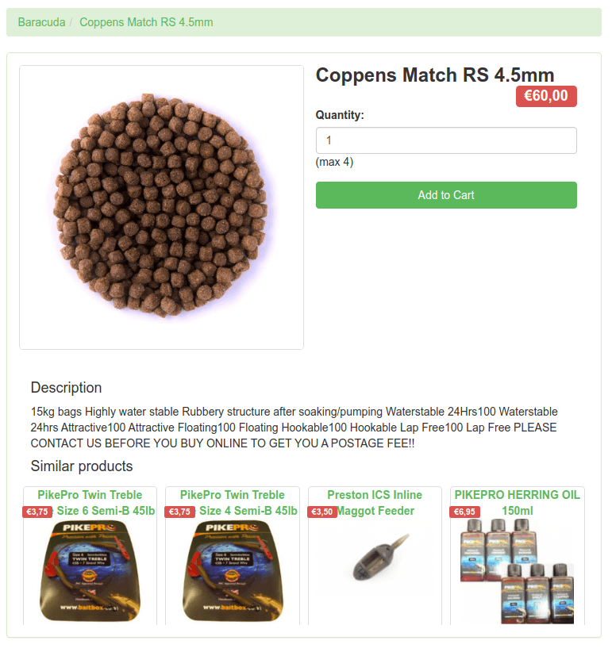Click the Size 4 treble package image

pyautogui.click(x=233, y=571)
